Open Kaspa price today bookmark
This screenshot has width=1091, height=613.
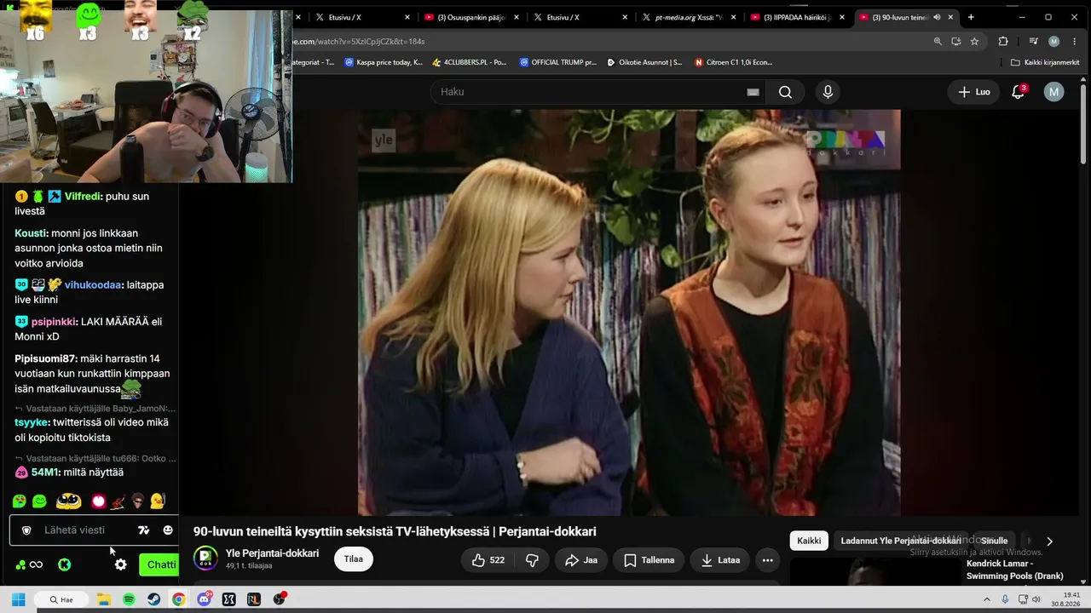384,62
